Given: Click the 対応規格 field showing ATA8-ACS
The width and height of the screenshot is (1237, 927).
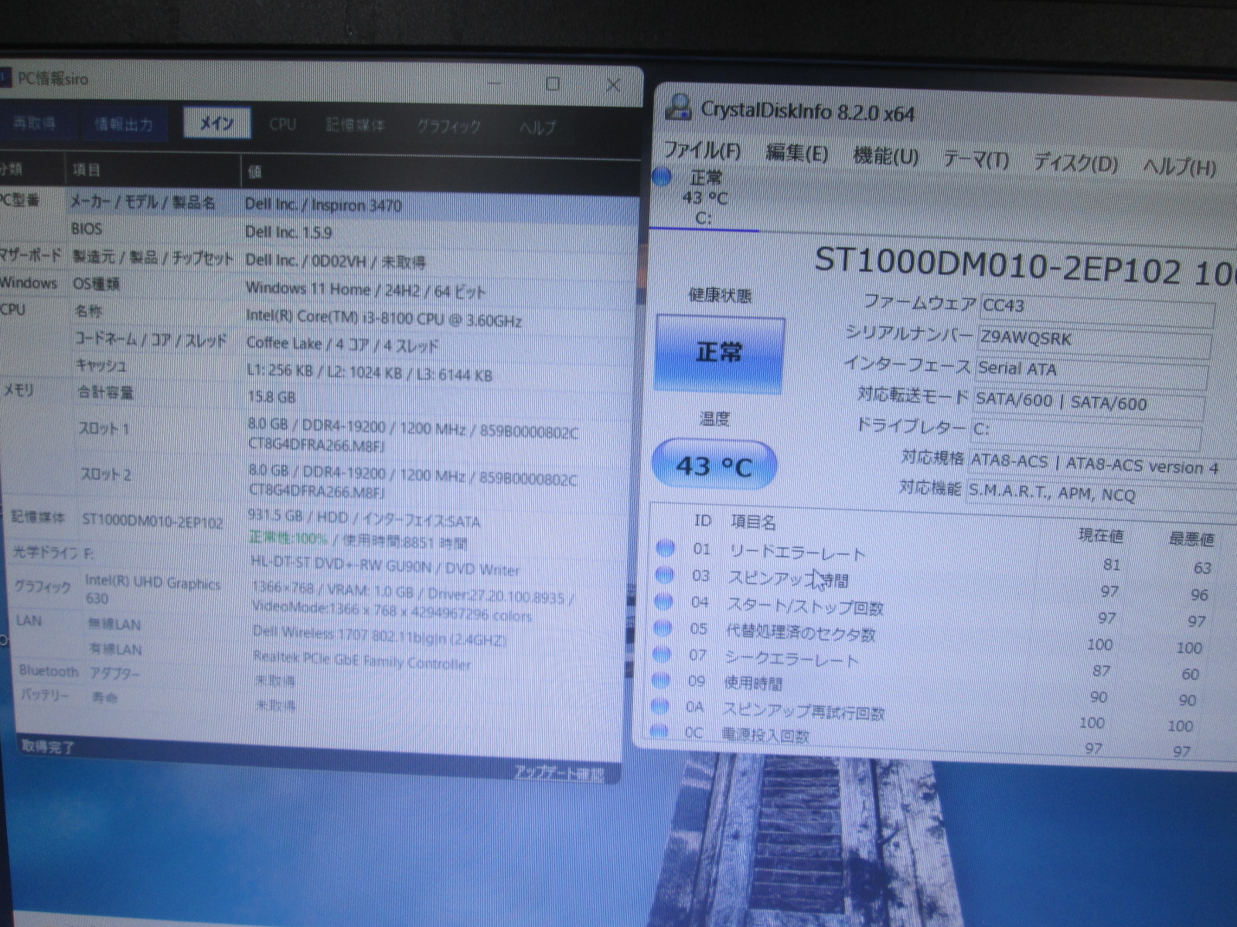Looking at the screenshot, I should pos(1102,465).
